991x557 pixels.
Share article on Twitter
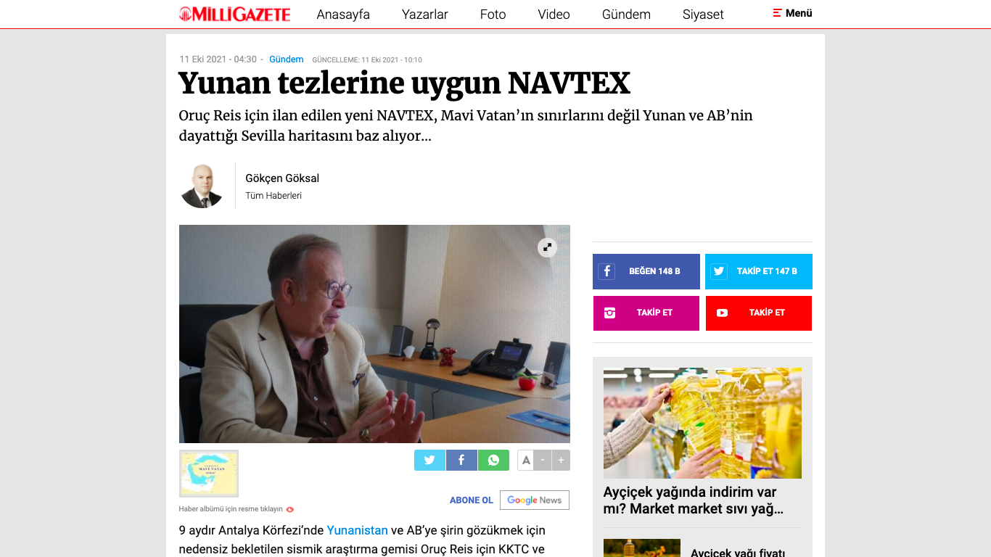[429, 460]
